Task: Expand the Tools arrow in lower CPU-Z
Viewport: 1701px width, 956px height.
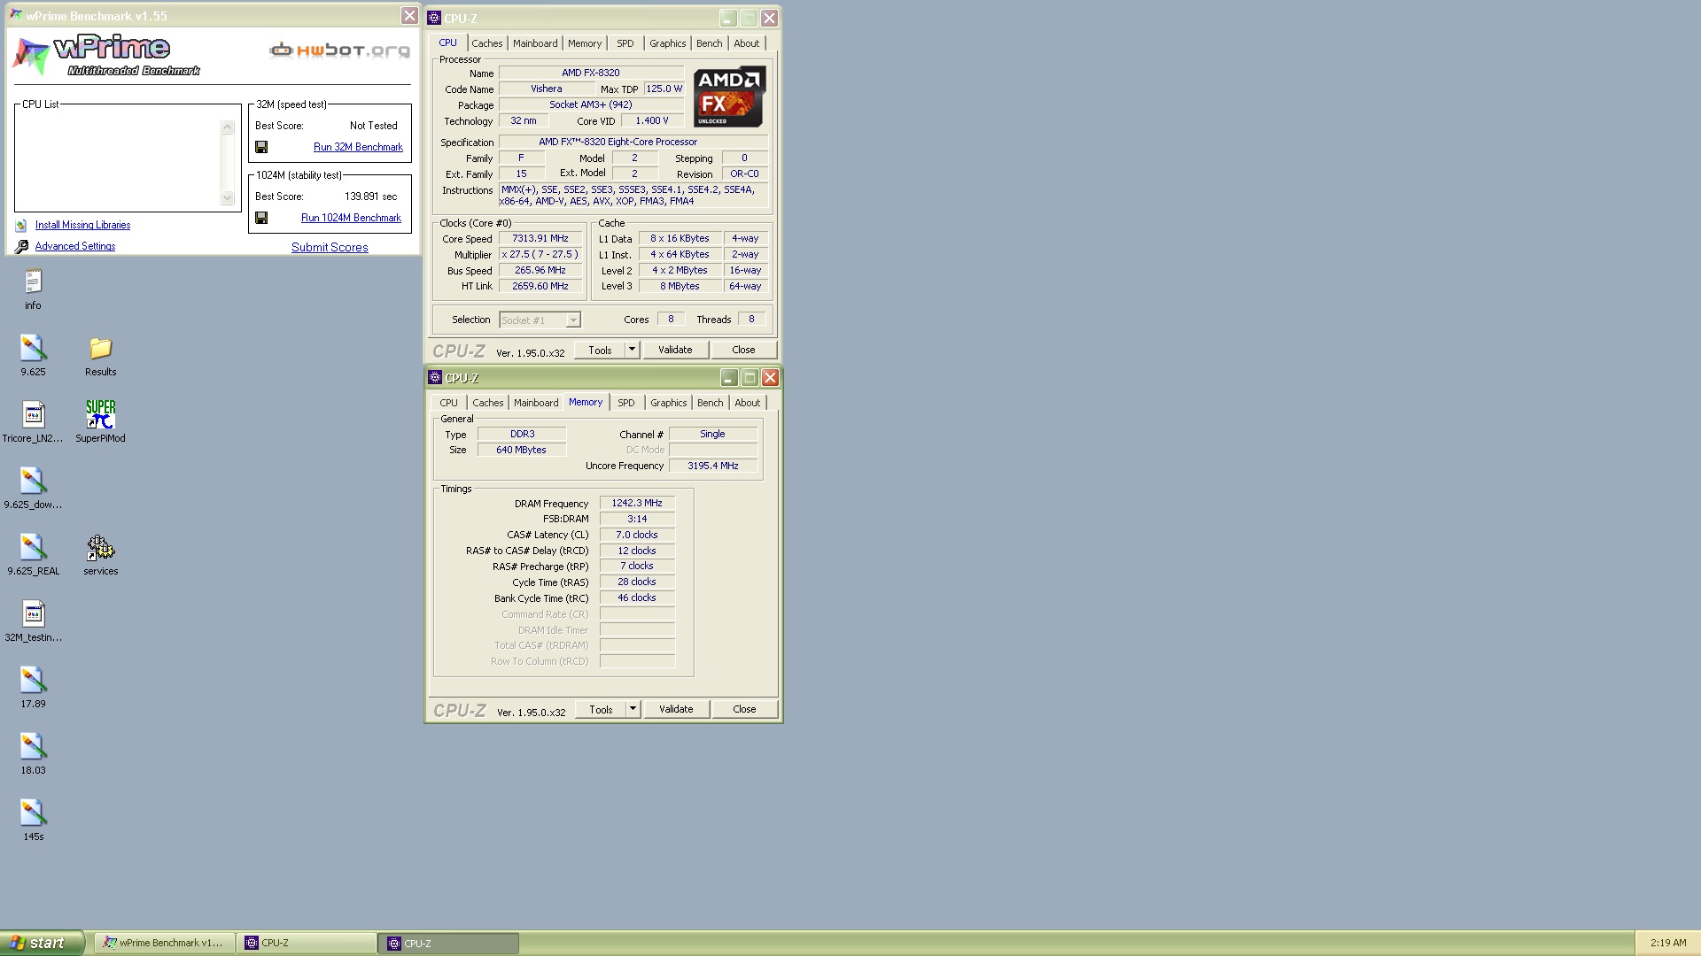Action: [x=633, y=709]
